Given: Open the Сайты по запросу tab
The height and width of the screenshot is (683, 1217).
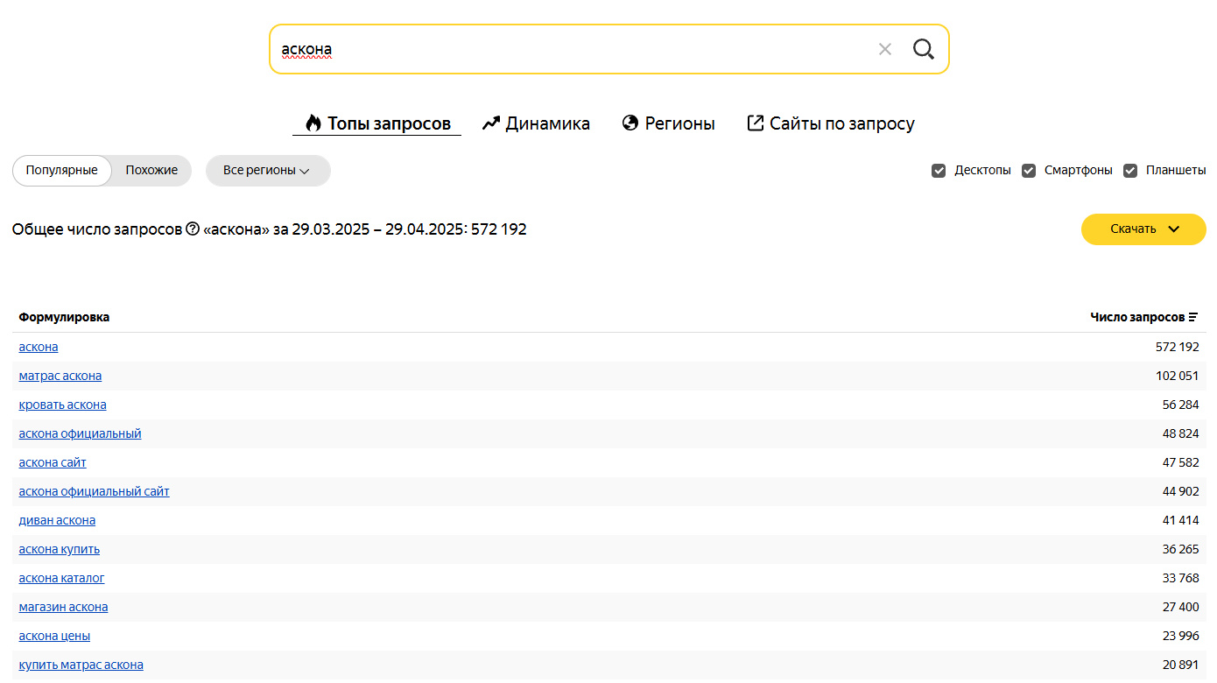Looking at the screenshot, I should click(x=830, y=123).
